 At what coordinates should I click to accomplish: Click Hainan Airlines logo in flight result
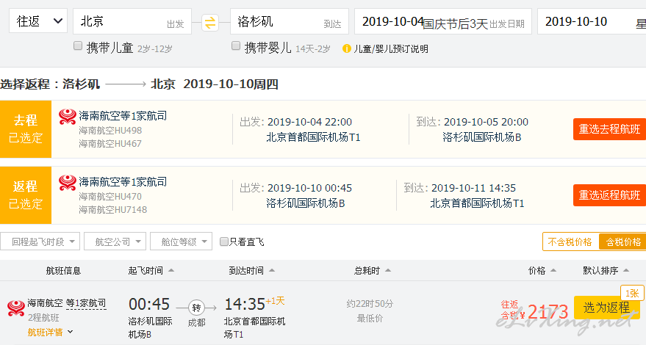pos(16,308)
